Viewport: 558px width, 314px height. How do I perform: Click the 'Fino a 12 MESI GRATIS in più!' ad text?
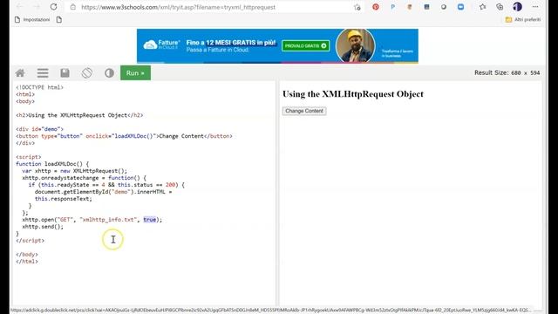pos(231,43)
